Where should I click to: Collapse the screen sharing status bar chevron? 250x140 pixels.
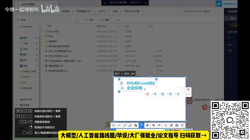(146, 3)
